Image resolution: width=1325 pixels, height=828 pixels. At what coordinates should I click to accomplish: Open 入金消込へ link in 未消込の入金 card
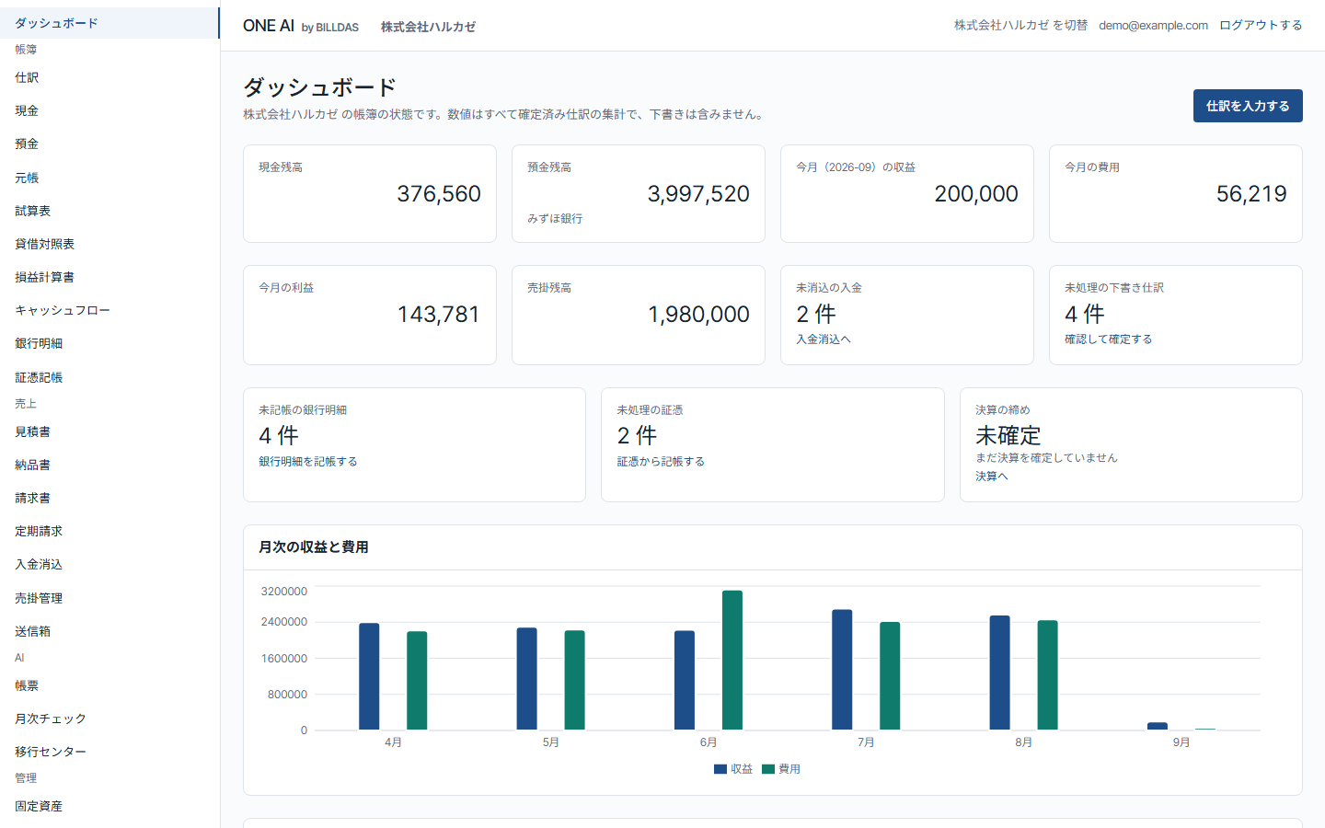click(824, 339)
